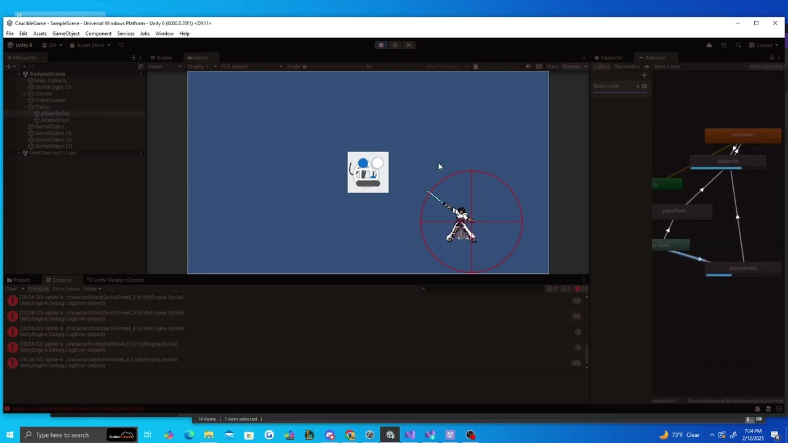Image resolution: width=788 pixels, height=443 pixels.
Task: Switch to the Animator tab
Action: coord(655,57)
